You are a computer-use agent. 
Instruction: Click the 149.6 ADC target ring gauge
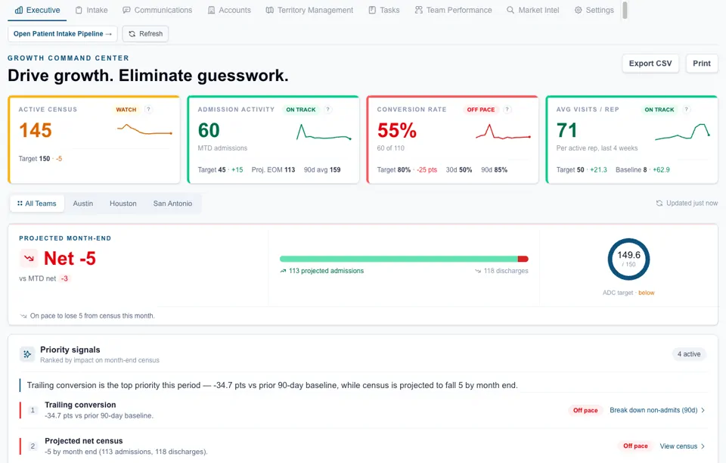(628, 259)
